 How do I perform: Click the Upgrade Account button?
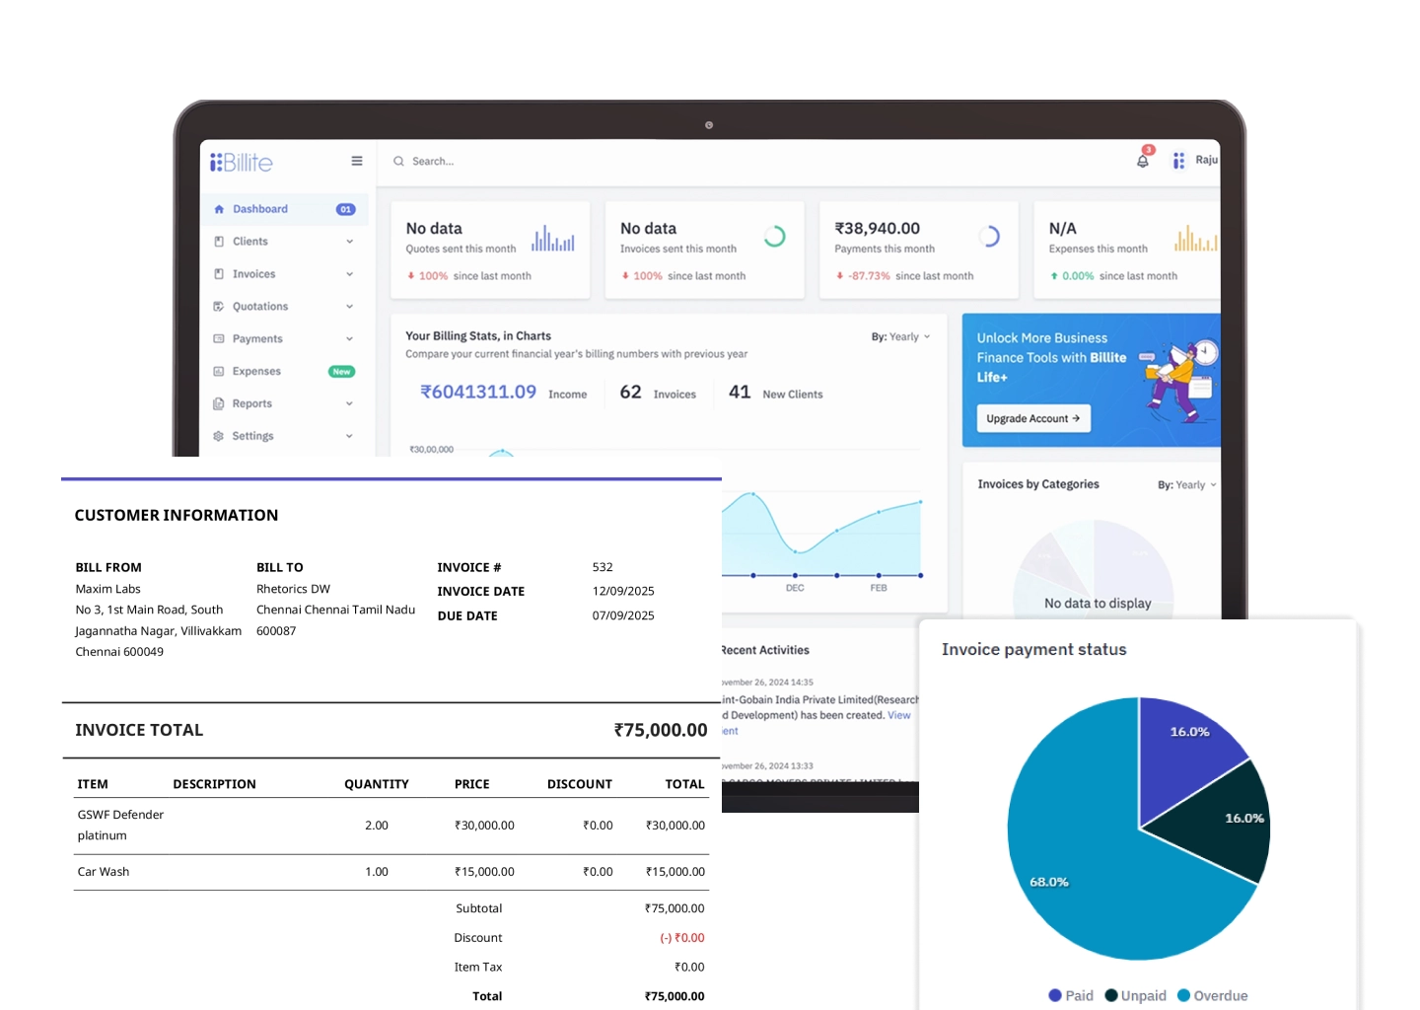[x=1032, y=418]
